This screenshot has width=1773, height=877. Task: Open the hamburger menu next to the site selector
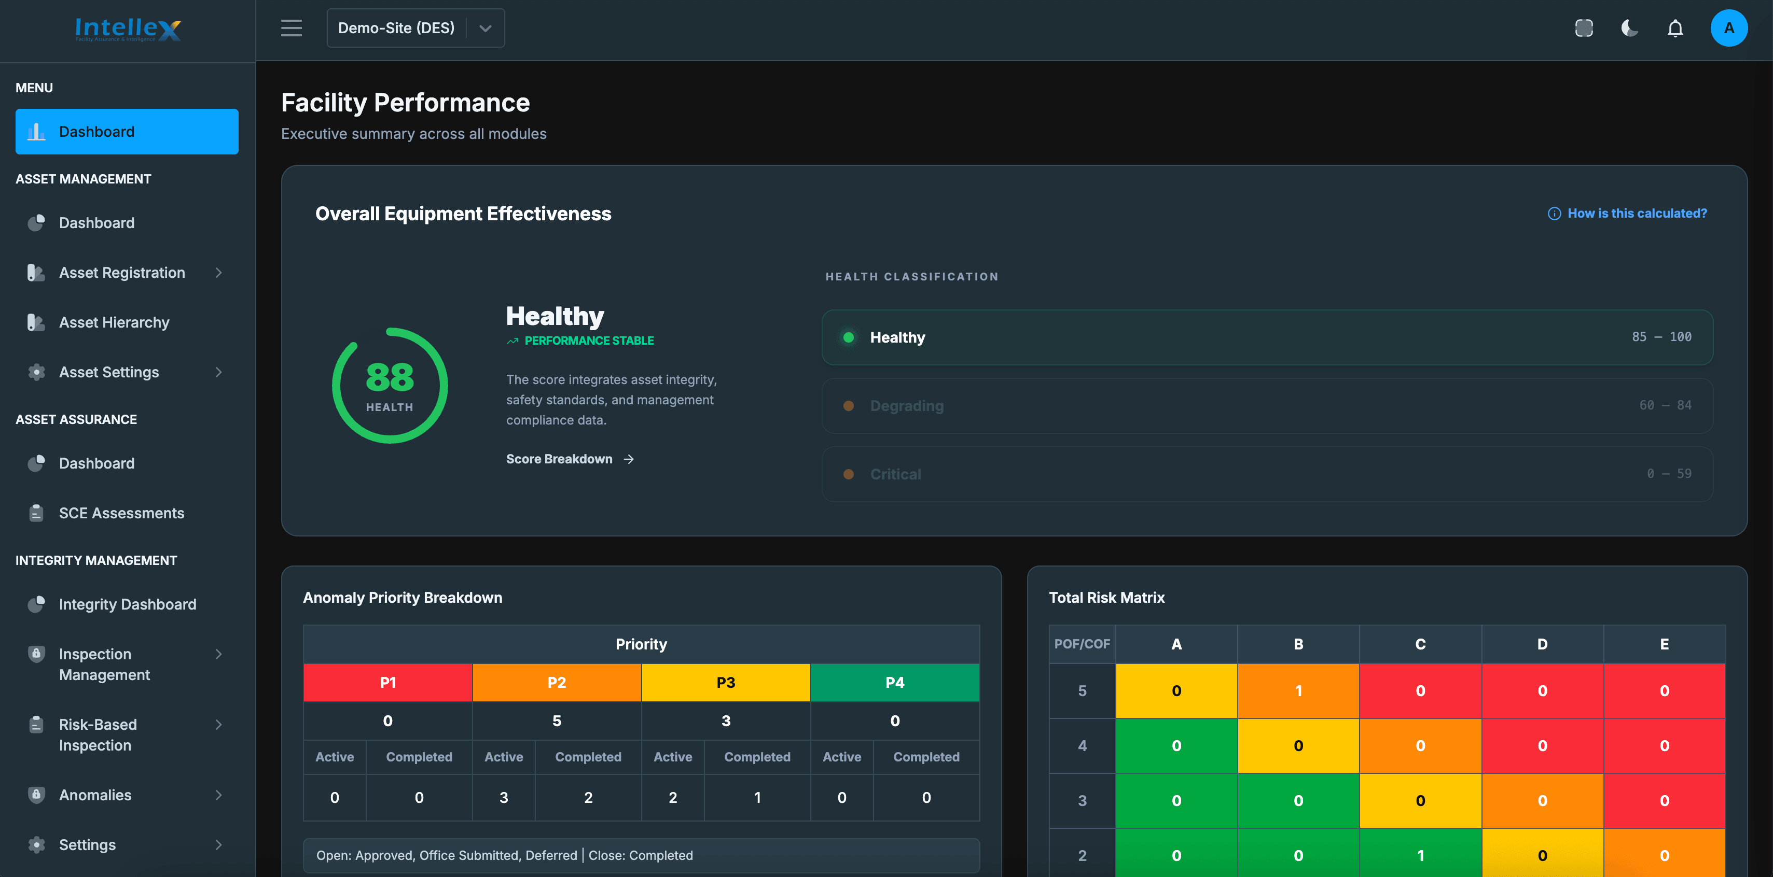tap(291, 28)
